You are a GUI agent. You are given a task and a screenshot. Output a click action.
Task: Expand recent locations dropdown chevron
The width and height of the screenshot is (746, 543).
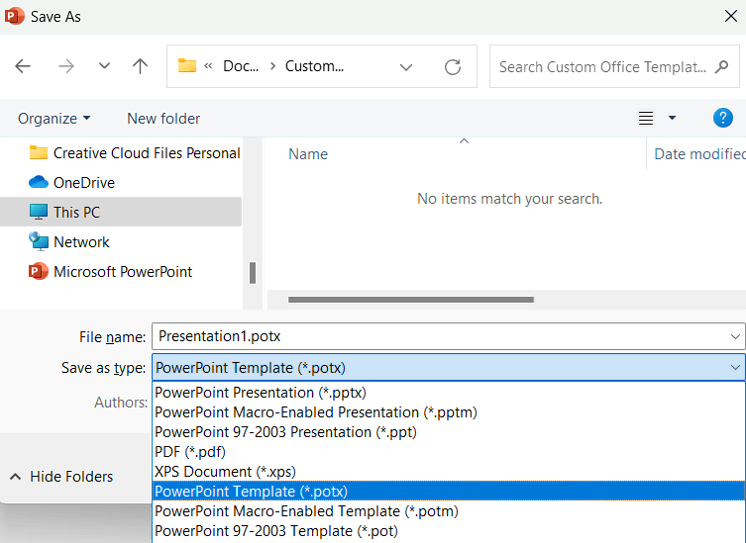tap(104, 66)
